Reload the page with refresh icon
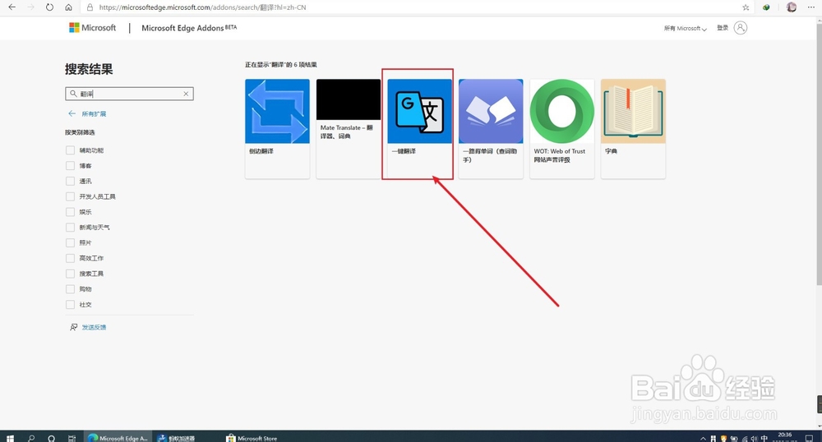The height and width of the screenshot is (442, 822). pyautogui.click(x=49, y=7)
